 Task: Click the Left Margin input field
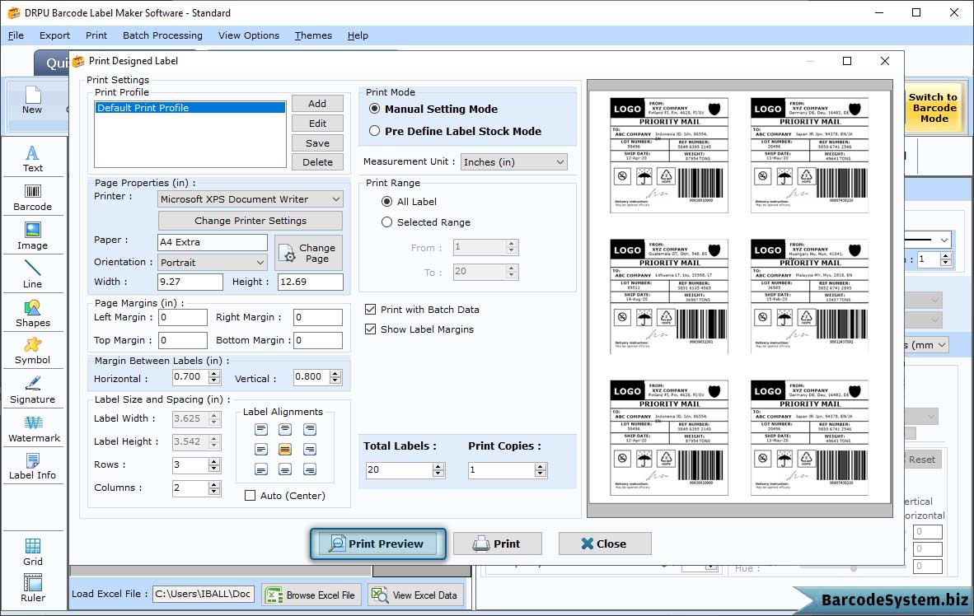coord(183,318)
